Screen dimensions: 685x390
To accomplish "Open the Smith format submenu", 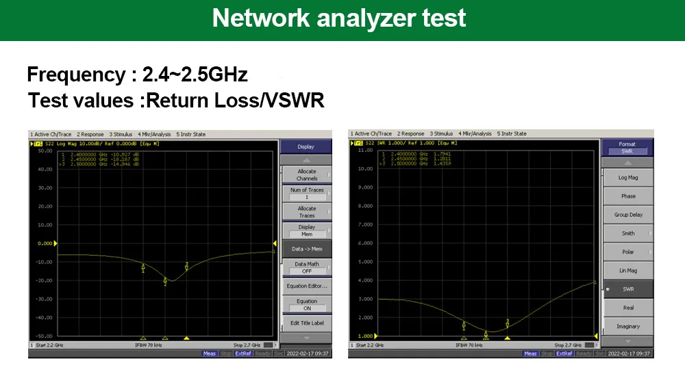I will click(x=627, y=233).
